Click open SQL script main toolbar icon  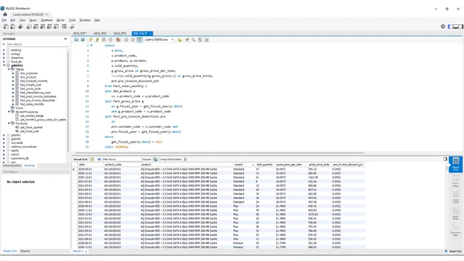point(13,26)
